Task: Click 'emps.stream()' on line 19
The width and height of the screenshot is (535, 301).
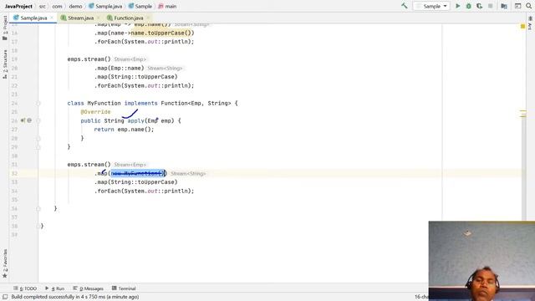Action: [x=89, y=59]
